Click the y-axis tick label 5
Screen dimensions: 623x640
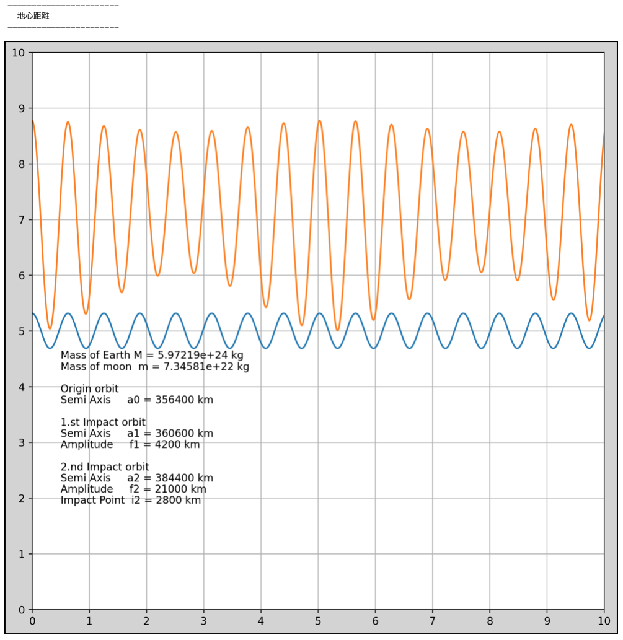(x=21, y=331)
